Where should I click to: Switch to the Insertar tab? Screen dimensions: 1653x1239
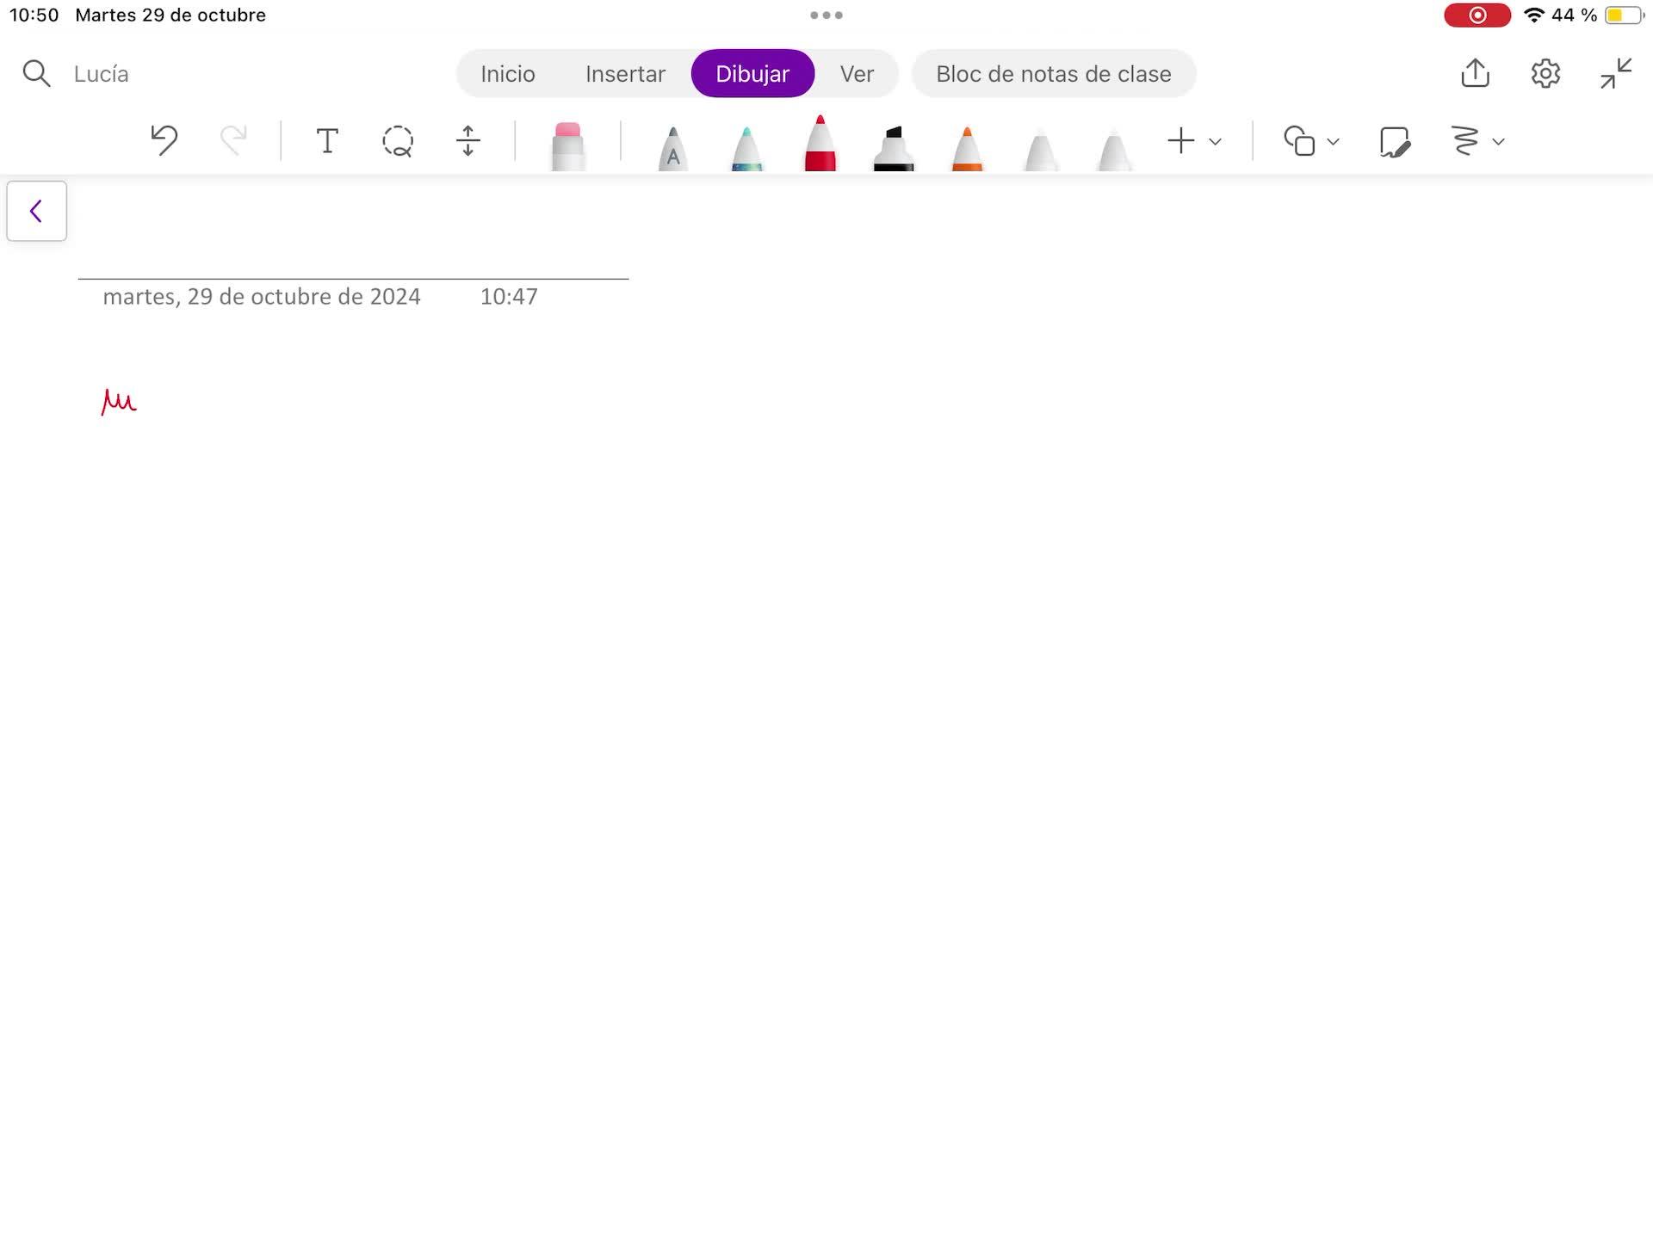coord(625,74)
